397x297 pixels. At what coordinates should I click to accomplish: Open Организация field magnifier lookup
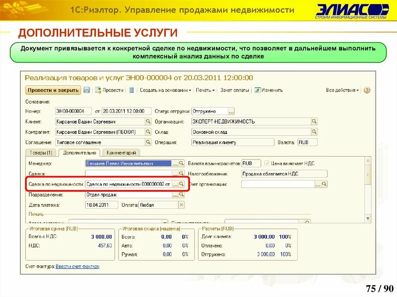point(314,122)
